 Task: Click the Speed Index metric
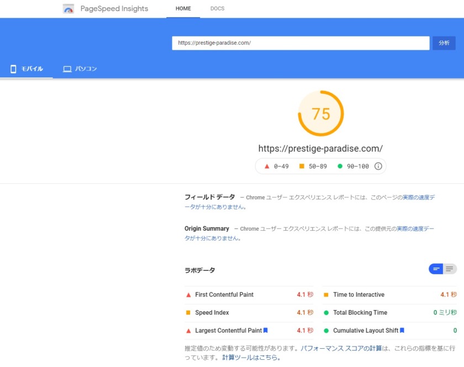(x=249, y=312)
